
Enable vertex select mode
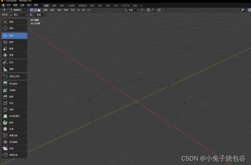tap(32, 10)
